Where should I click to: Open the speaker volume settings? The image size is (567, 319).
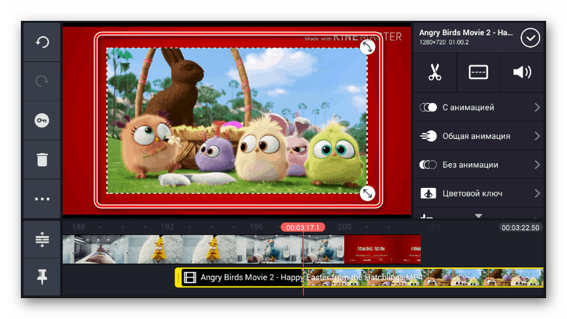coord(522,72)
